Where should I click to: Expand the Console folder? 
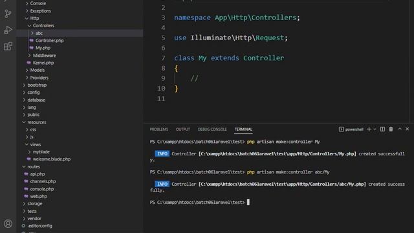click(27, 3)
